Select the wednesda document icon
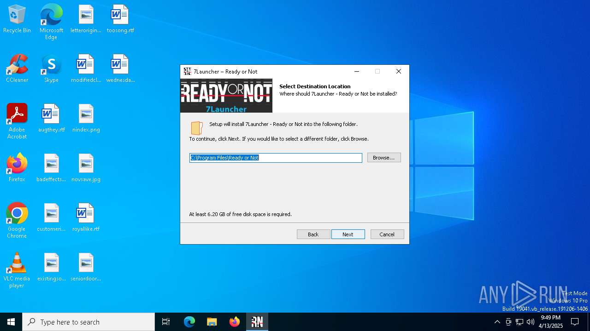Image resolution: width=590 pixels, height=331 pixels. pyautogui.click(x=120, y=69)
